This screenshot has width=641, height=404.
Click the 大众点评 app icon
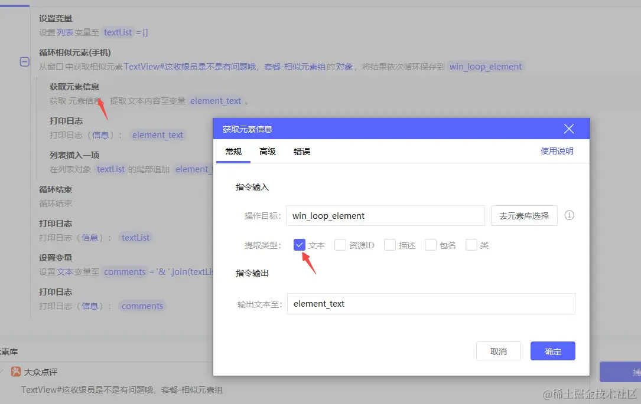(15, 372)
